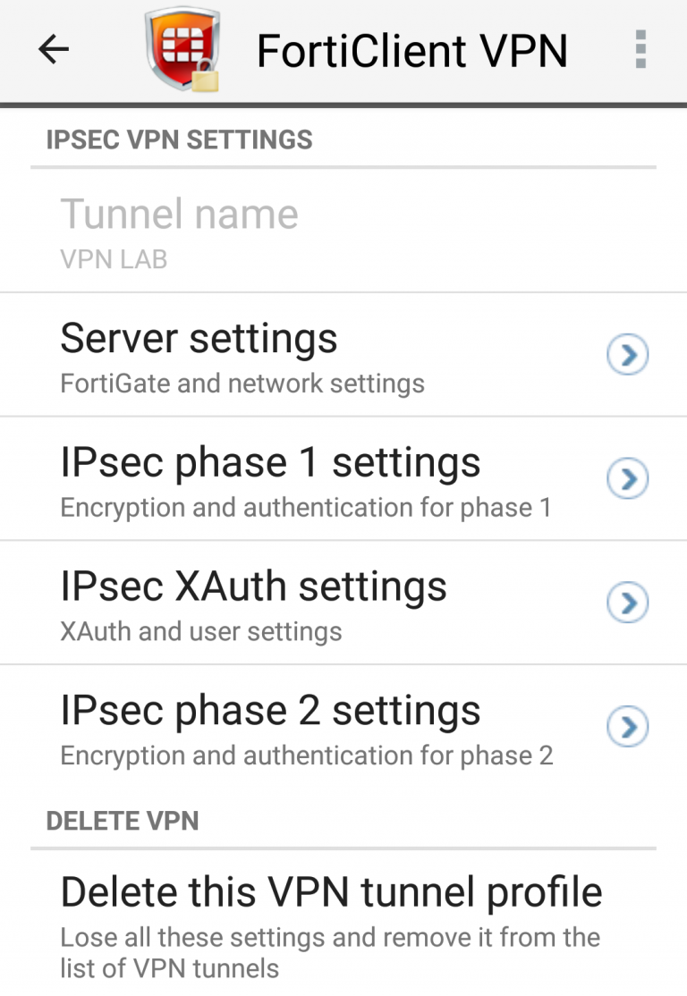687x996 pixels.
Task: Delete this VPN tunnel profile
Action: pos(331,891)
